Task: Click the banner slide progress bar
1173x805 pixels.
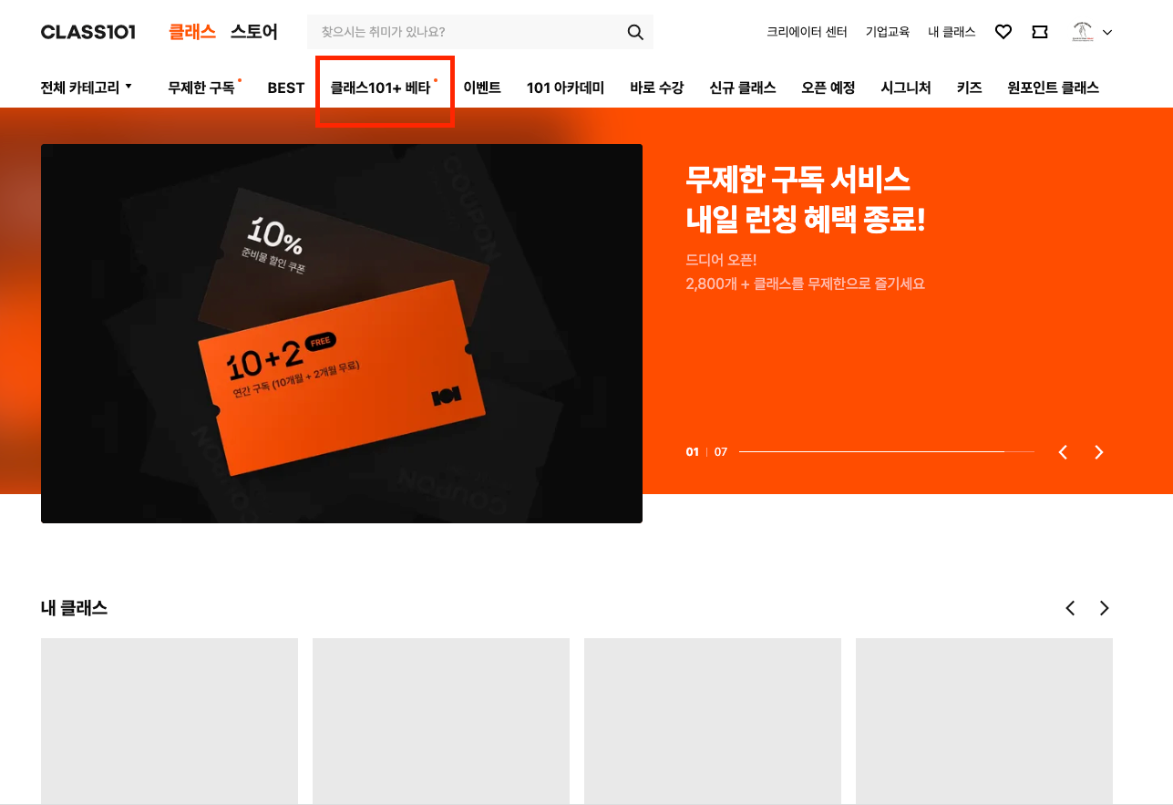Action: click(887, 451)
